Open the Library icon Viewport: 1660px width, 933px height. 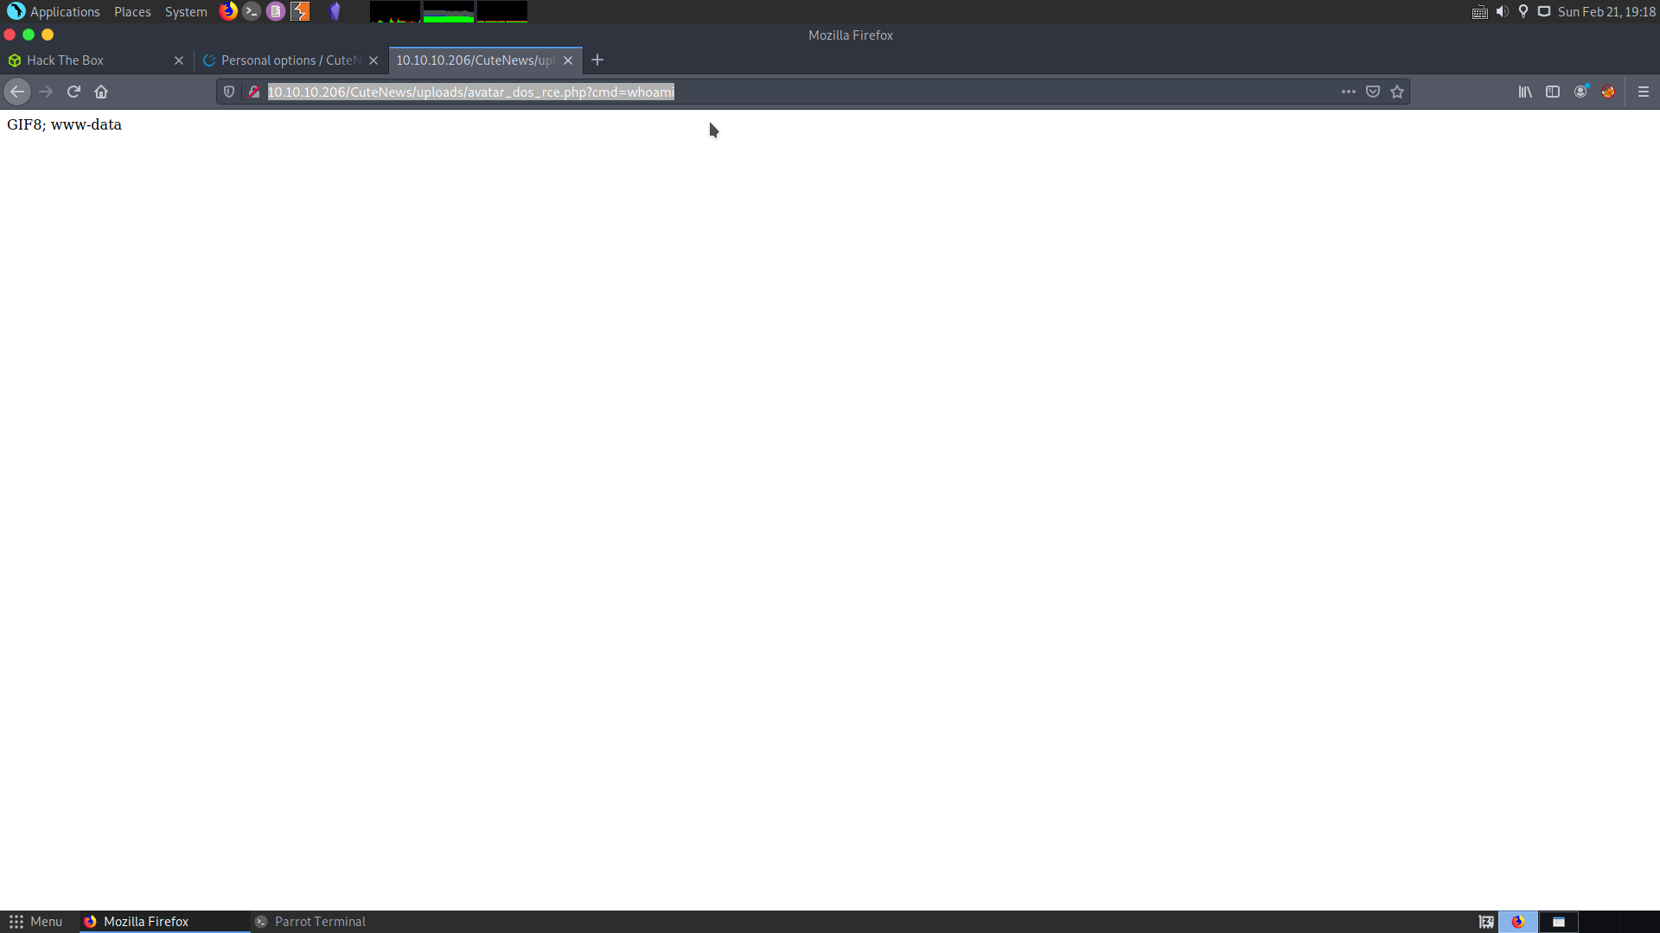(1525, 92)
